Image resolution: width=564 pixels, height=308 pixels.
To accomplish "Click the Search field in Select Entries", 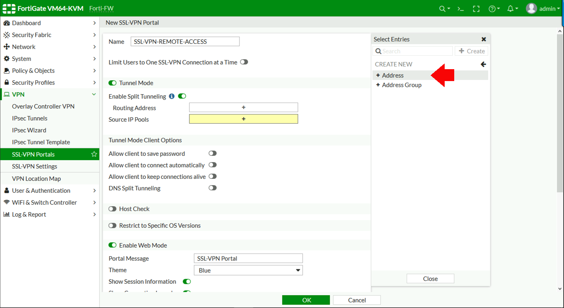I will click(x=412, y=51).
